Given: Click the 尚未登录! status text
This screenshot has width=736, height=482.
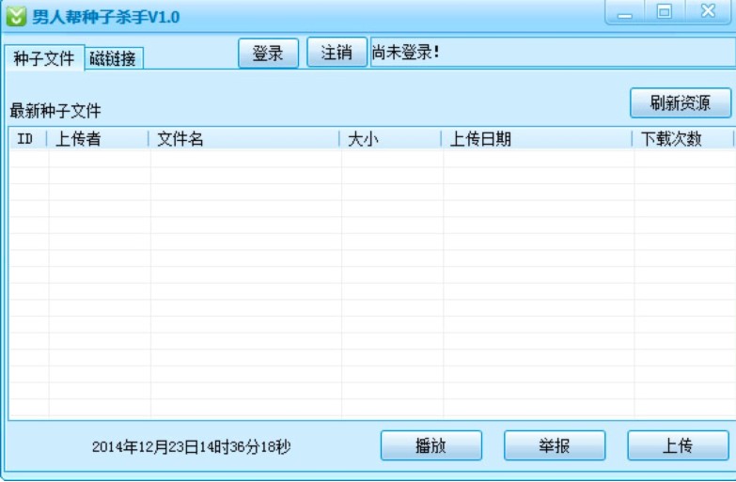Looking at the screenshot, I should click(x=406, y=52).
